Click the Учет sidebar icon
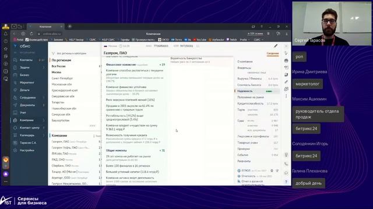 [x=15, y=113]
